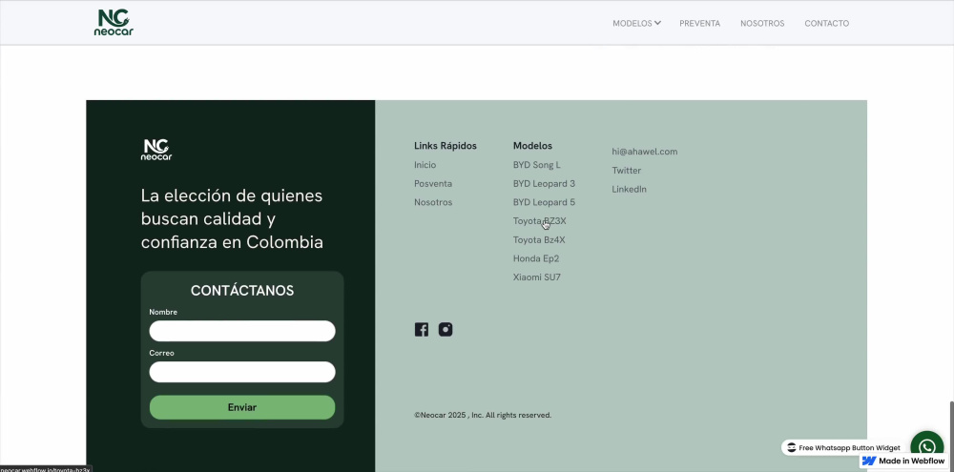Open the PREVENTA menu item
The width and height of the screenshot is (954, 472).
699,23
